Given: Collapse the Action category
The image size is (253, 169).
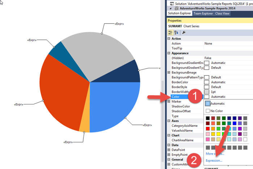Looking at the screenshot, I should (169, 39).
